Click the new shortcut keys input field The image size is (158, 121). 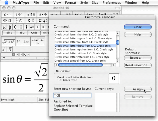pyautogui.click(x=72, y=95)
